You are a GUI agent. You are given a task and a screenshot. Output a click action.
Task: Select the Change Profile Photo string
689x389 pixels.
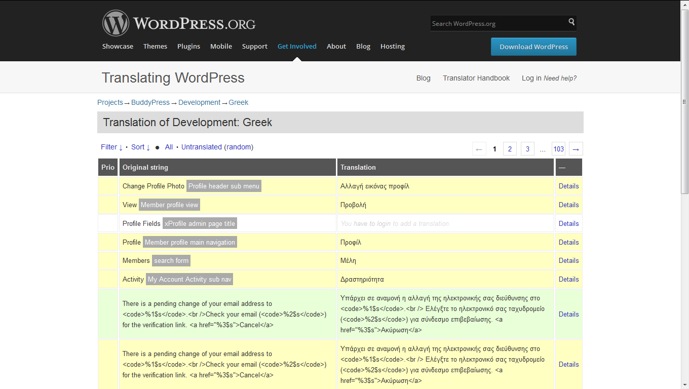click(154, 186)
